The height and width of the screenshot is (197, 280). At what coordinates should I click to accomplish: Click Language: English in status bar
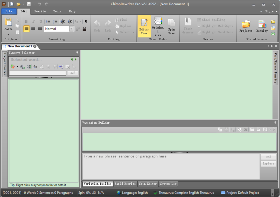pyautogui.click(x=132, y=193)
